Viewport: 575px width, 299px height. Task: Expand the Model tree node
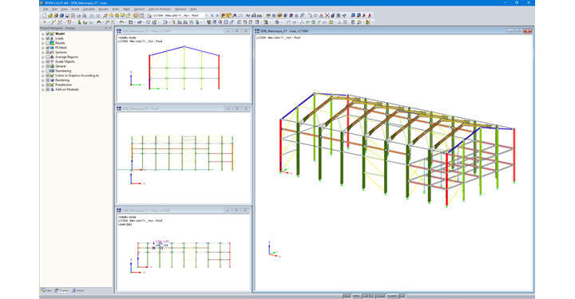pyautogui.click(x=43, y=33)
